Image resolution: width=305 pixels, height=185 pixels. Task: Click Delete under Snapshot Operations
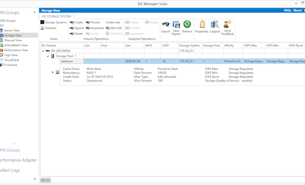pyautogui.click(x=152, y=22)
